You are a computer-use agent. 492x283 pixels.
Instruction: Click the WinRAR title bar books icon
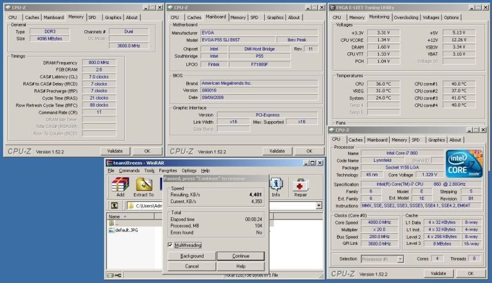(109, 163)
